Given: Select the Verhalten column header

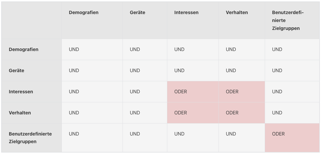Looking at the screenshot, I should click(237, 12).
